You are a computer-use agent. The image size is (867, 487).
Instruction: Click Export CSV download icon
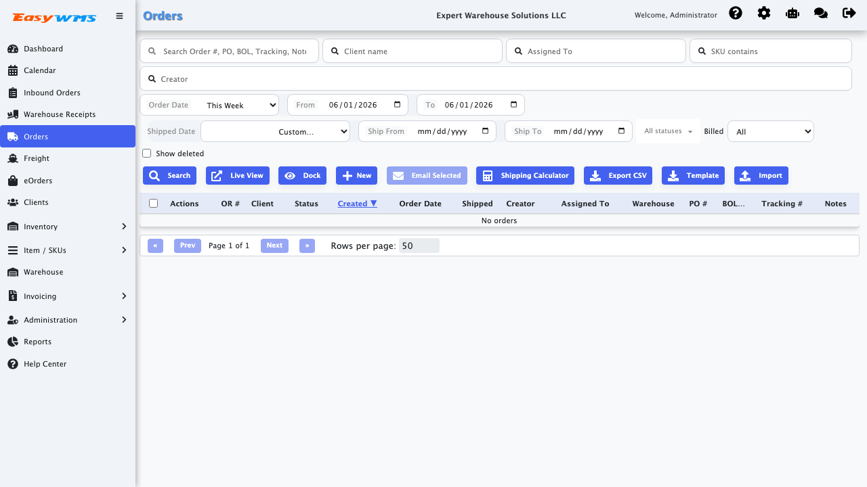pyautogui.click(x=595, y=176)
